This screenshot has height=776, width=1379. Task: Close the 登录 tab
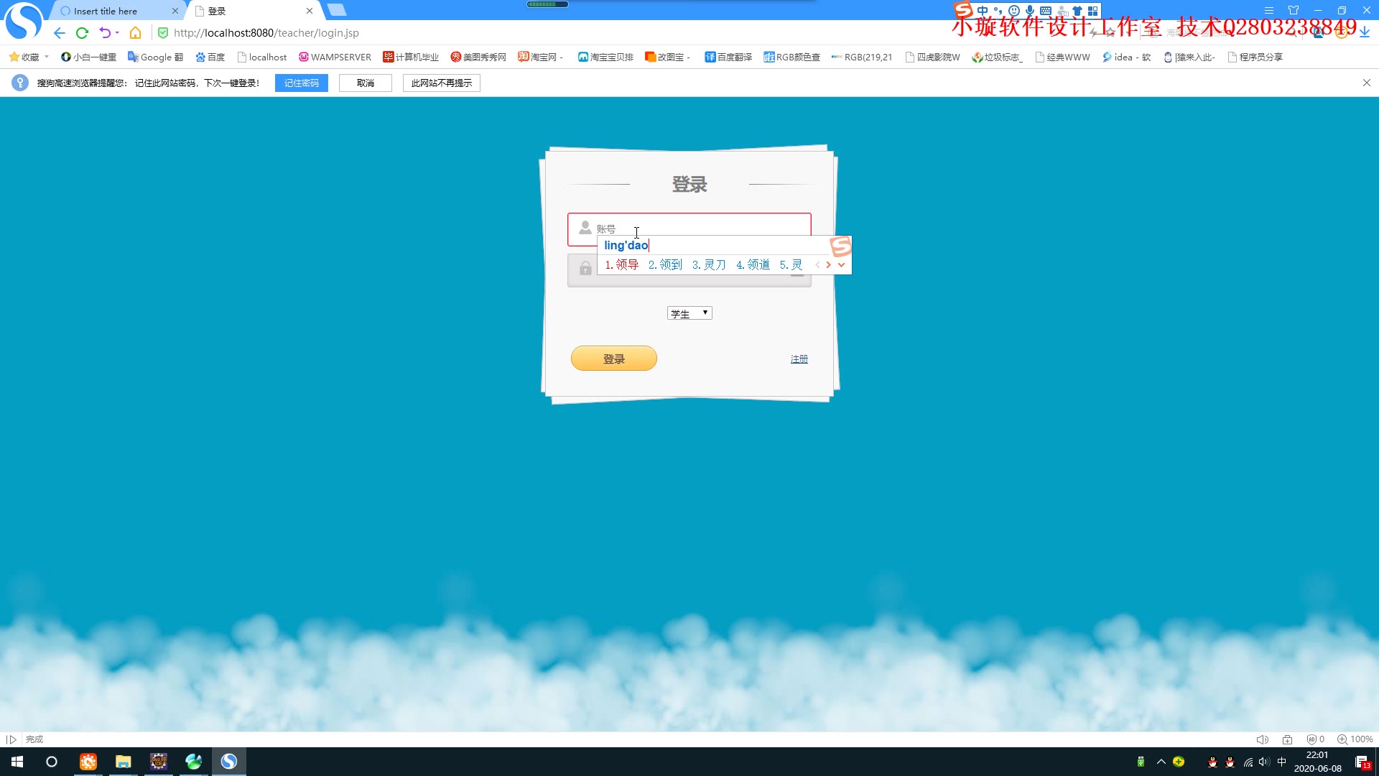[x=310, y=11]
